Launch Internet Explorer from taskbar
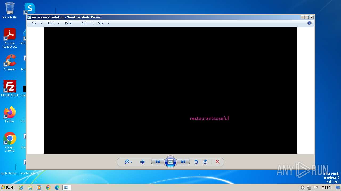This screenshot has width=341, height=191. (21, 188)
